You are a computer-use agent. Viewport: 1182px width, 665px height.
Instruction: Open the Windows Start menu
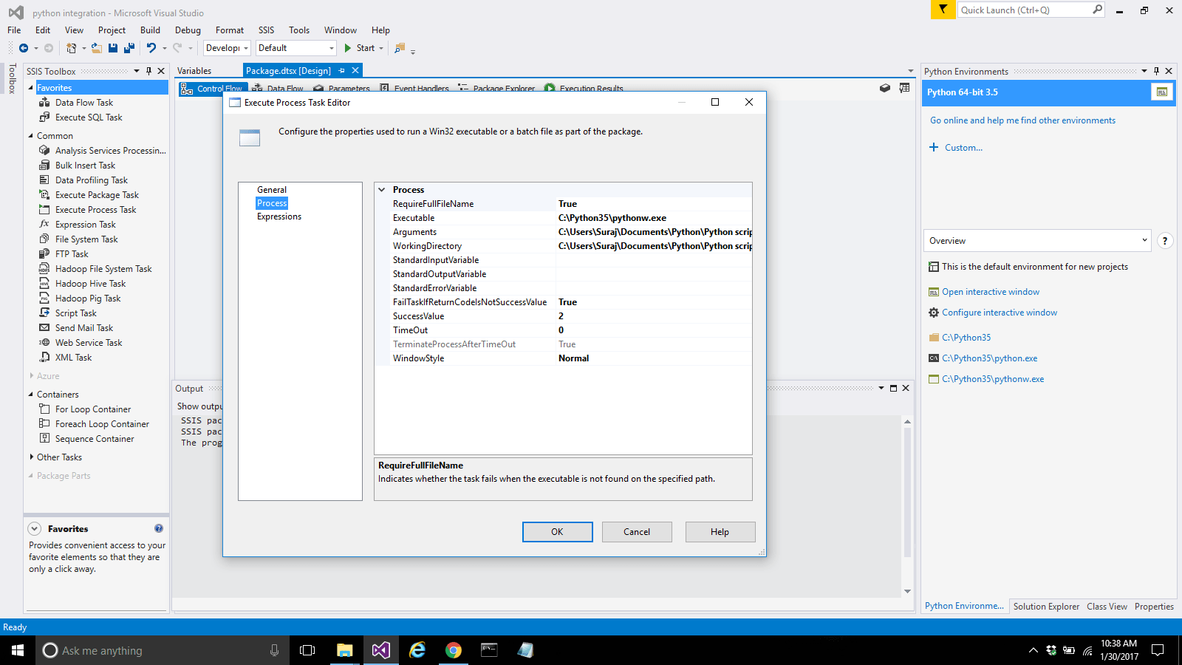tap(18, 650)
